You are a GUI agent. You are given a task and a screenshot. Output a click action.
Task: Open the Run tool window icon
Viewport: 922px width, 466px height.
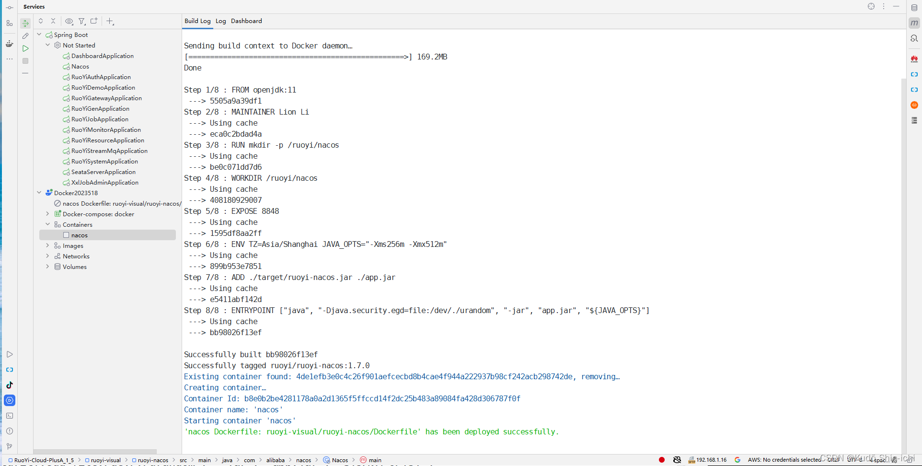click(x=10, y=354)
